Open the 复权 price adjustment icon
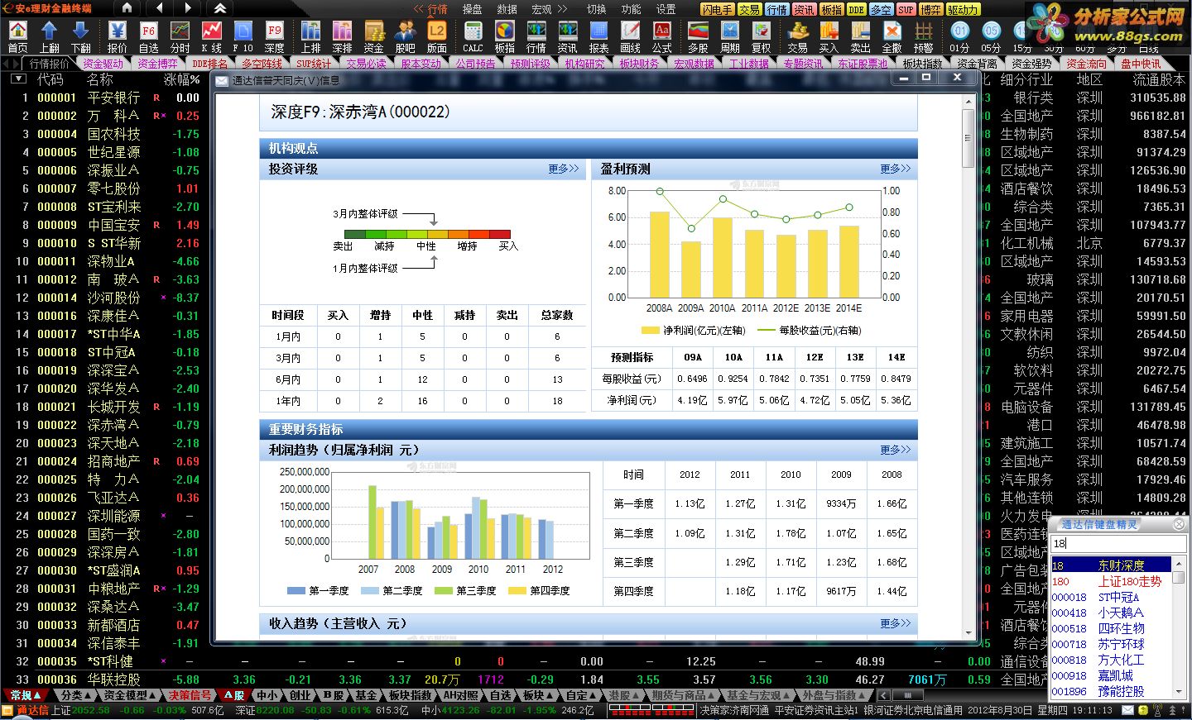This screenshot has height=720, width=1192. 762,36
